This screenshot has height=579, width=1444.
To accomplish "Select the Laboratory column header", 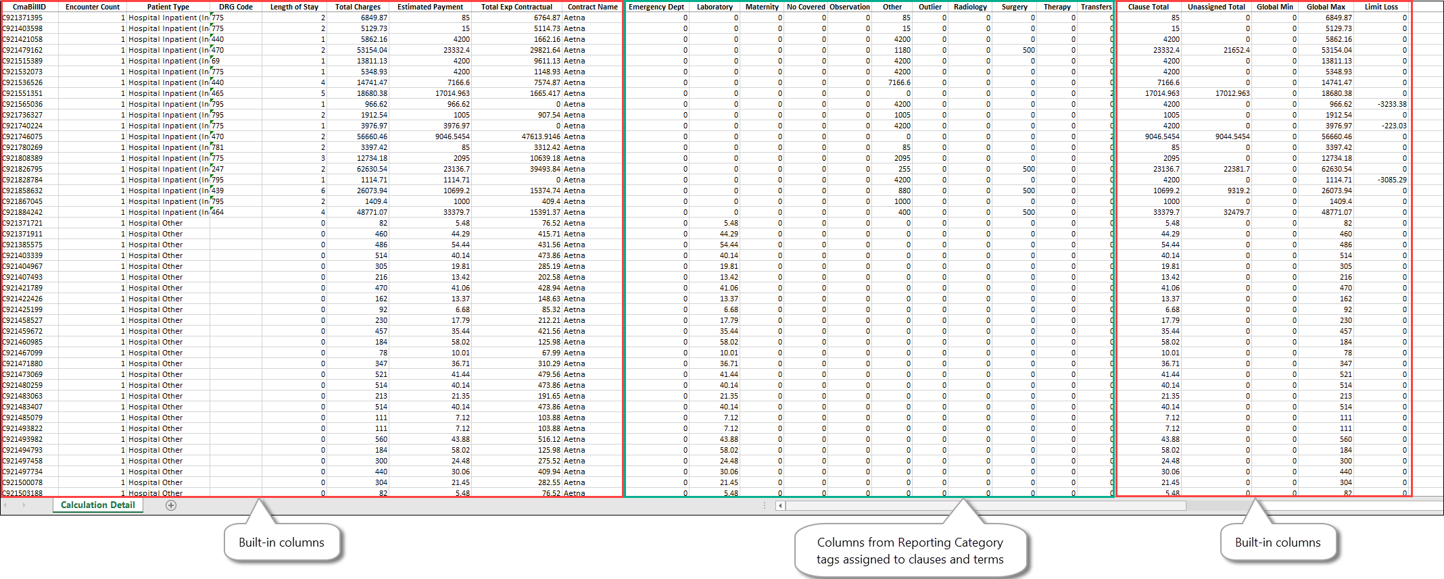I will pyautogui.click(x=715, y=7).
